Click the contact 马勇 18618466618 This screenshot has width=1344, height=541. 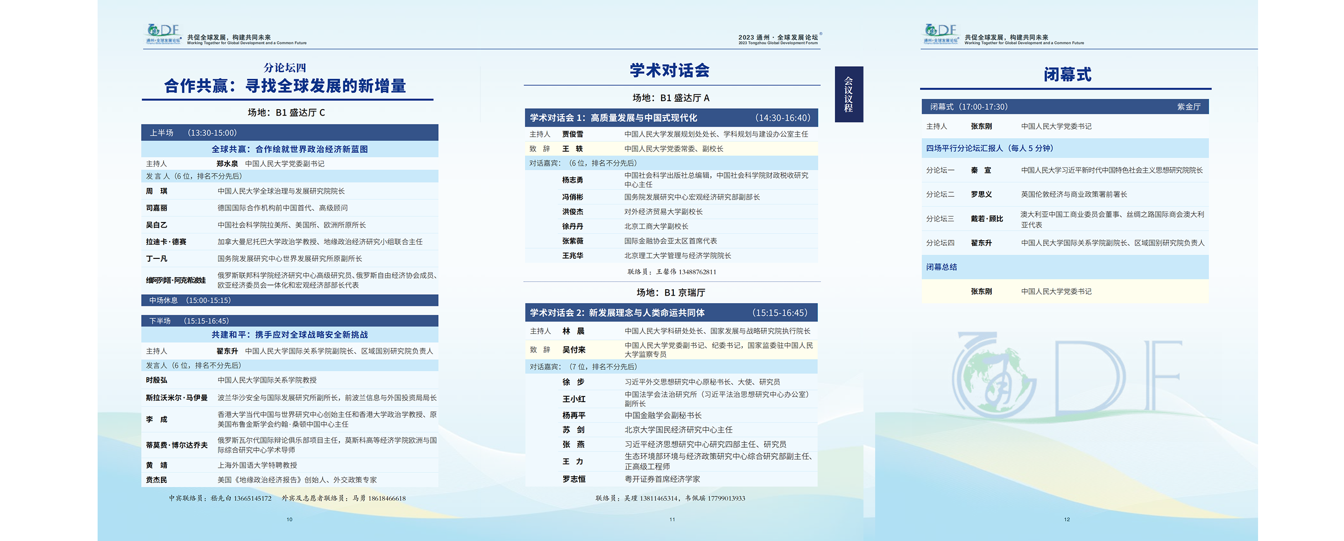tap(379, 498)
